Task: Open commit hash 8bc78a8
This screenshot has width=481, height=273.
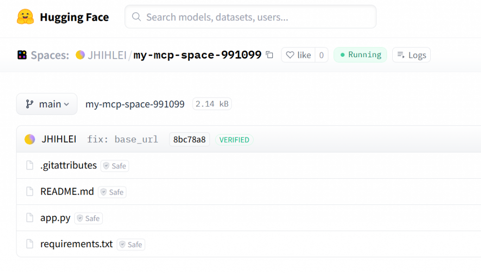Action: pos(189,139)
